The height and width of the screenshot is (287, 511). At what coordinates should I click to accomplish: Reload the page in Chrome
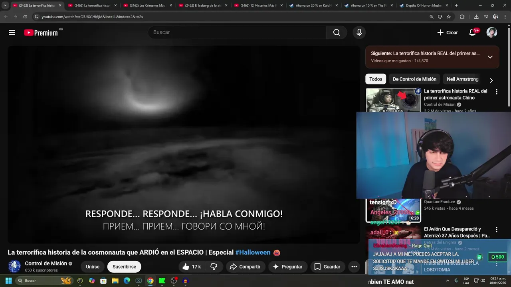click(x=25, y=17)
